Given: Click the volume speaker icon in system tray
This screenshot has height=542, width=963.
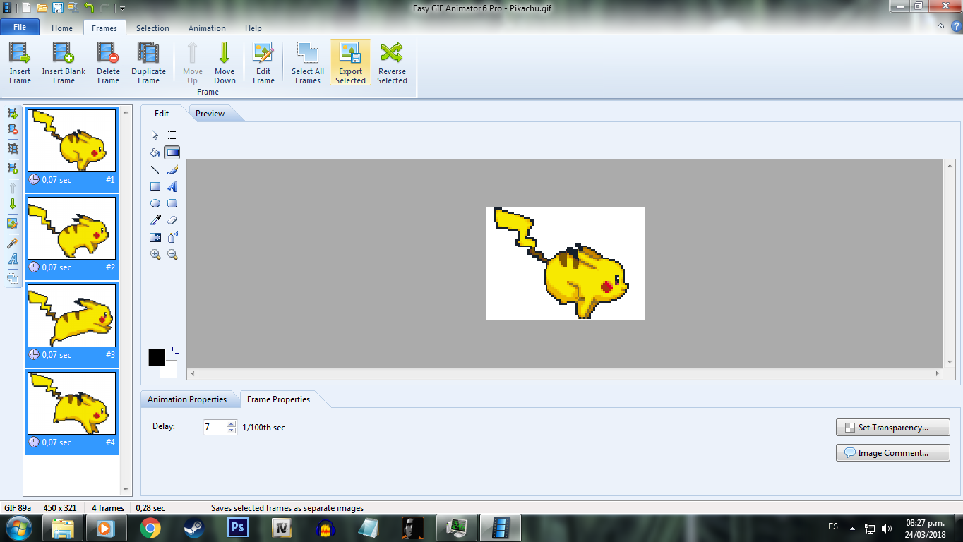Looking at the screenshot, I should [887, 528].
